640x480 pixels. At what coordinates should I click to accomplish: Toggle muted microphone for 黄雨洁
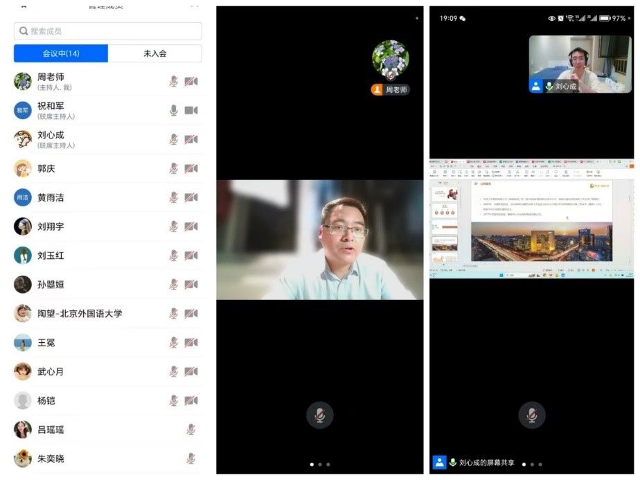(174, 197)
